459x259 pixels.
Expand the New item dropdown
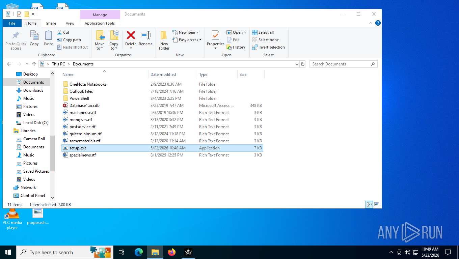186,32
